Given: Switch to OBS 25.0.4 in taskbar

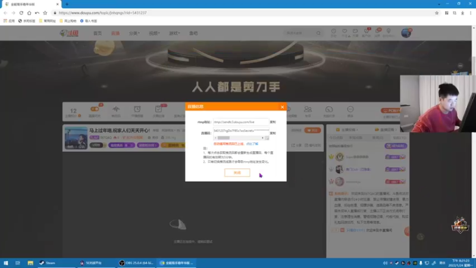Looking at the screenshot, I should 136,263.
